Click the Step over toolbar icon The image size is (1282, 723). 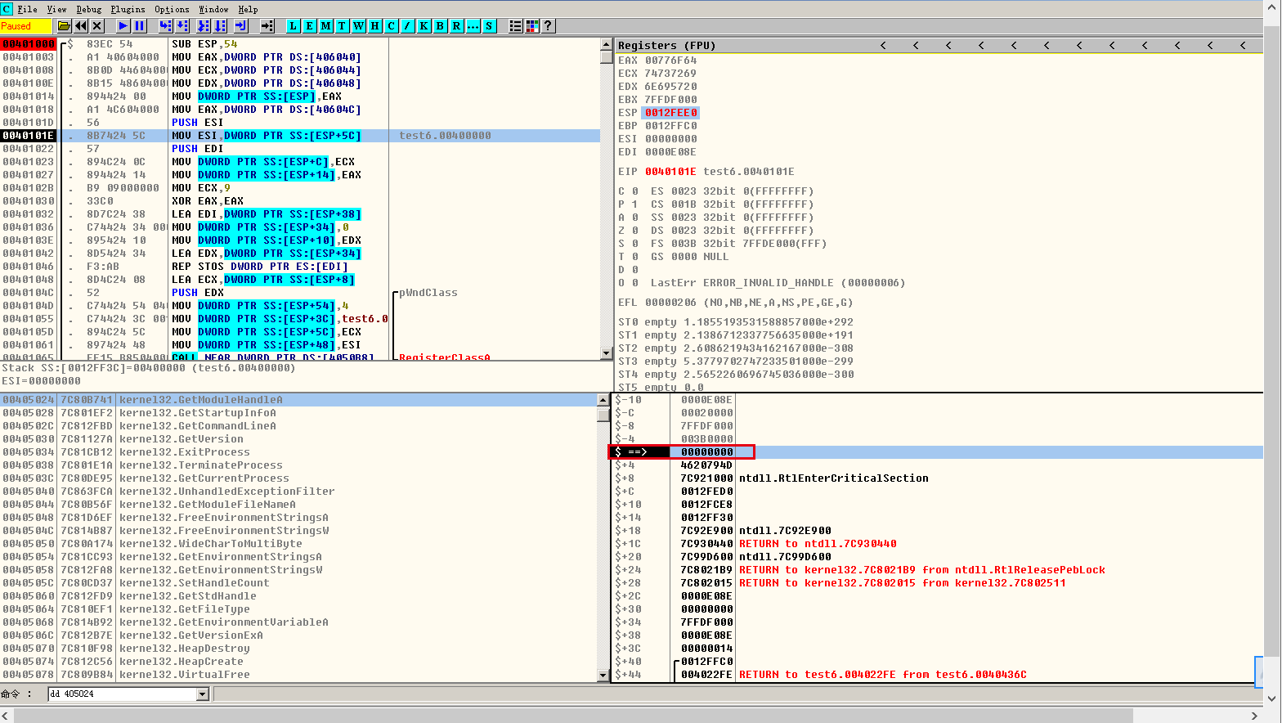182,26
